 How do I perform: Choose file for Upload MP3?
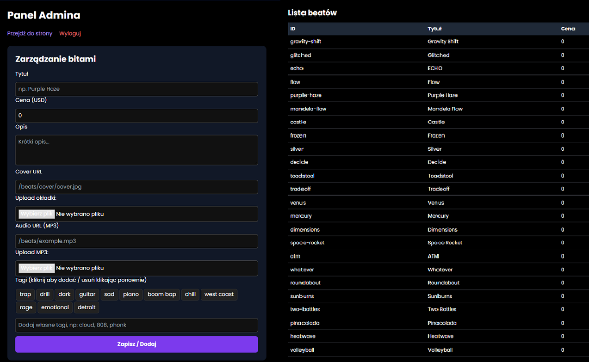[x=37, y=268]
